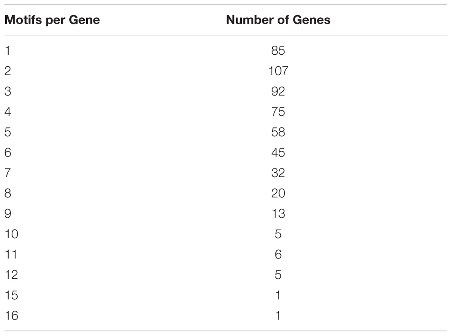This screenshot has width=452, height=336.
Task: Click motif count 10 in first column
Action: tap(11, 234)
